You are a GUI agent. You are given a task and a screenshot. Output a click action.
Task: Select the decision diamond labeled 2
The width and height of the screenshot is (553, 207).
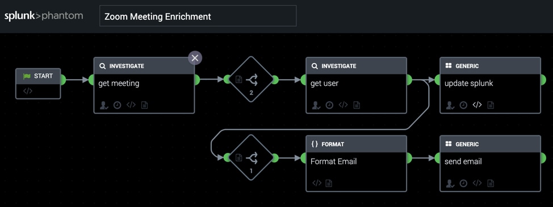click(251, 80)
